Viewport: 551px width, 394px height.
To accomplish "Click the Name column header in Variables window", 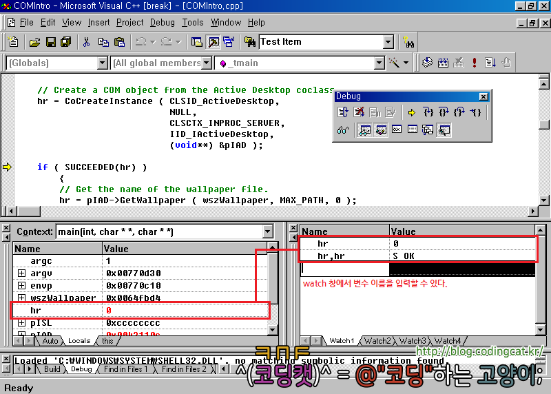I will [58, 249].
